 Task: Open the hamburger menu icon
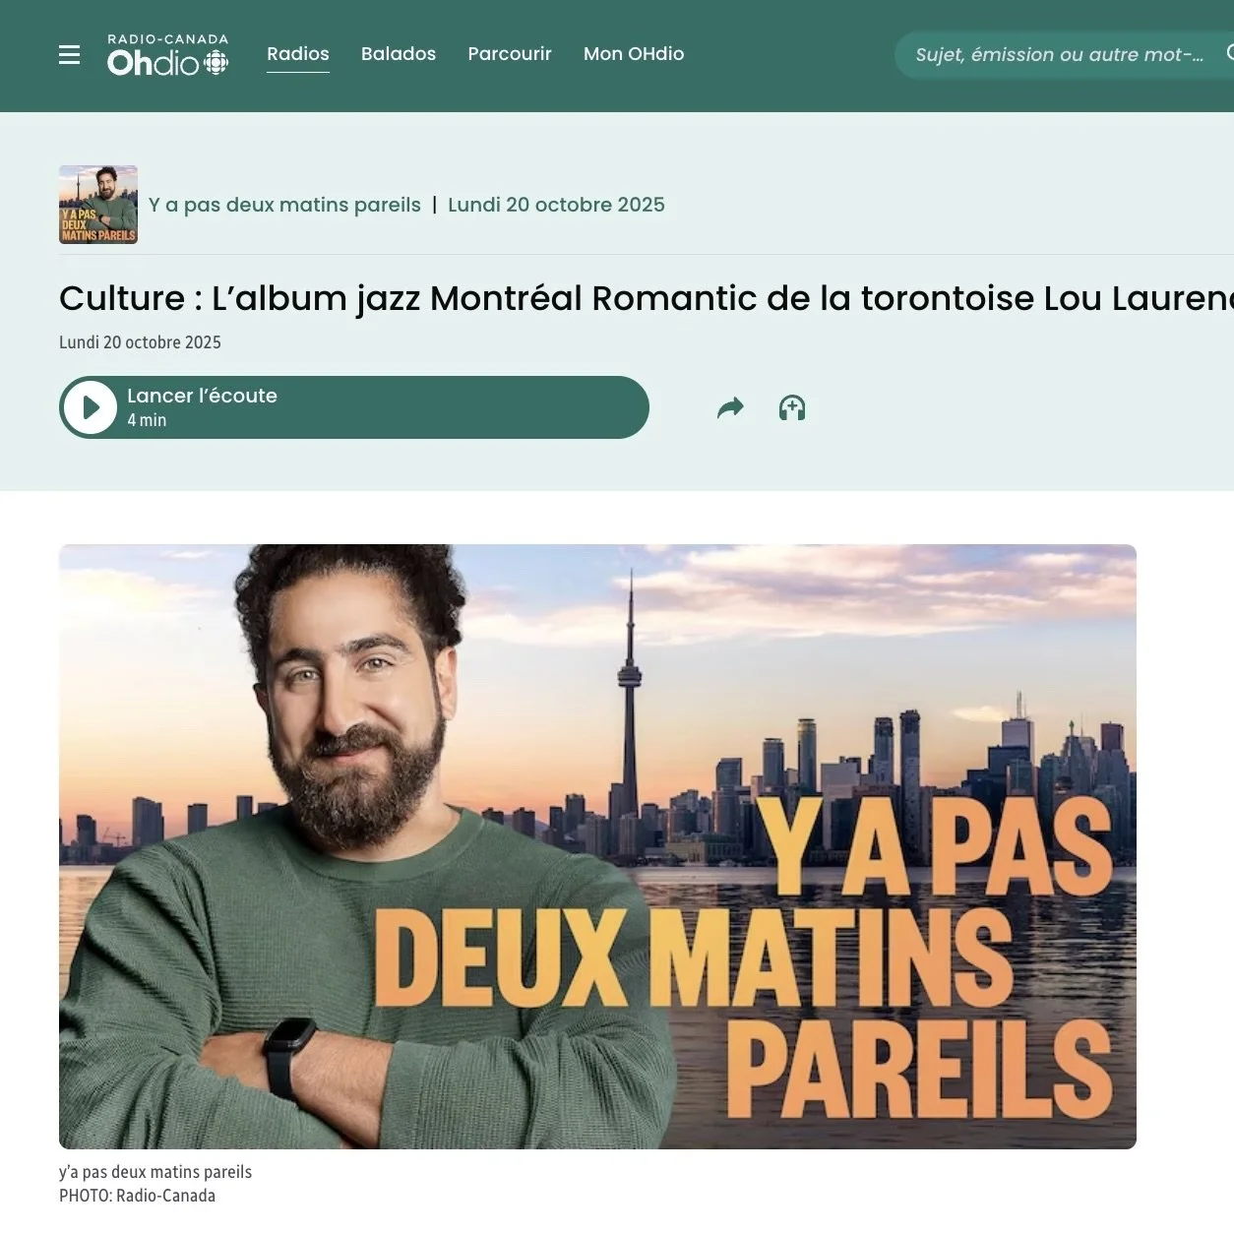click(69, 55)
